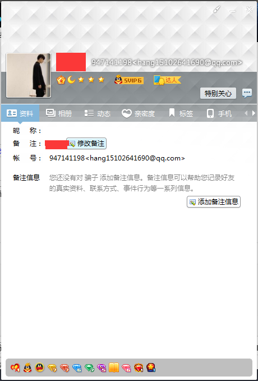Image resolution: width=258 pixels, height=381 pixels.
Task: Show more tabs with right arrow
Action: 254,113
